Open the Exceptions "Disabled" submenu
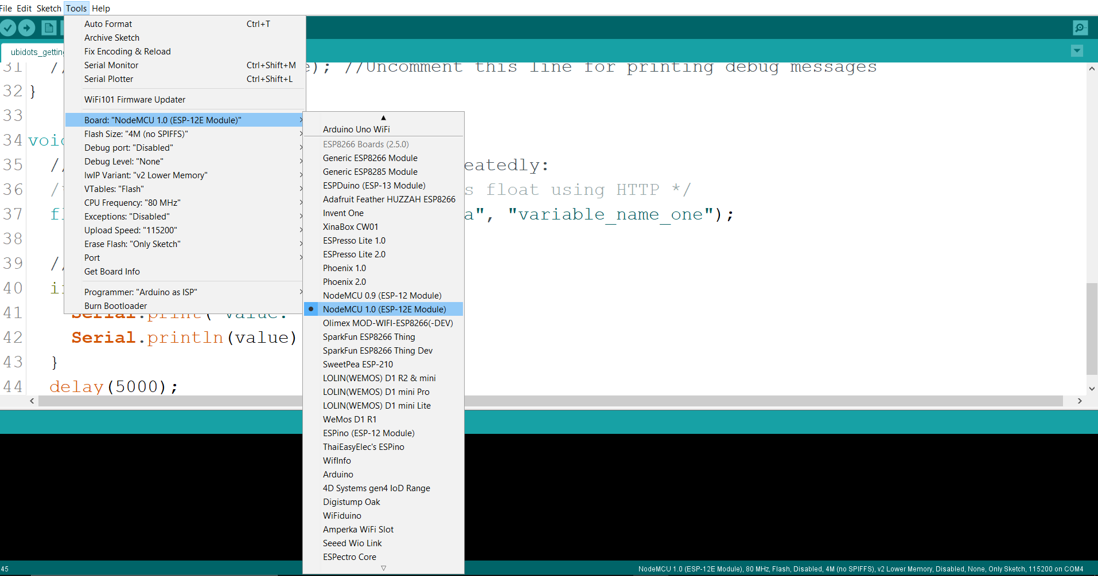This screenshot has width=1098, height=576. (184, 217)
